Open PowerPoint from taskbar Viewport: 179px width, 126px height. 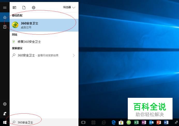pos(159,122)
